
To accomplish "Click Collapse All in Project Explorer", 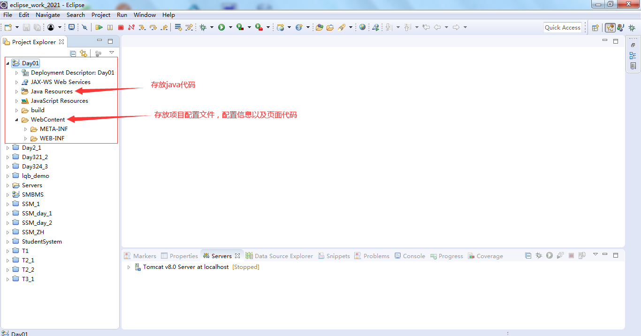I will tap(73, 53).
